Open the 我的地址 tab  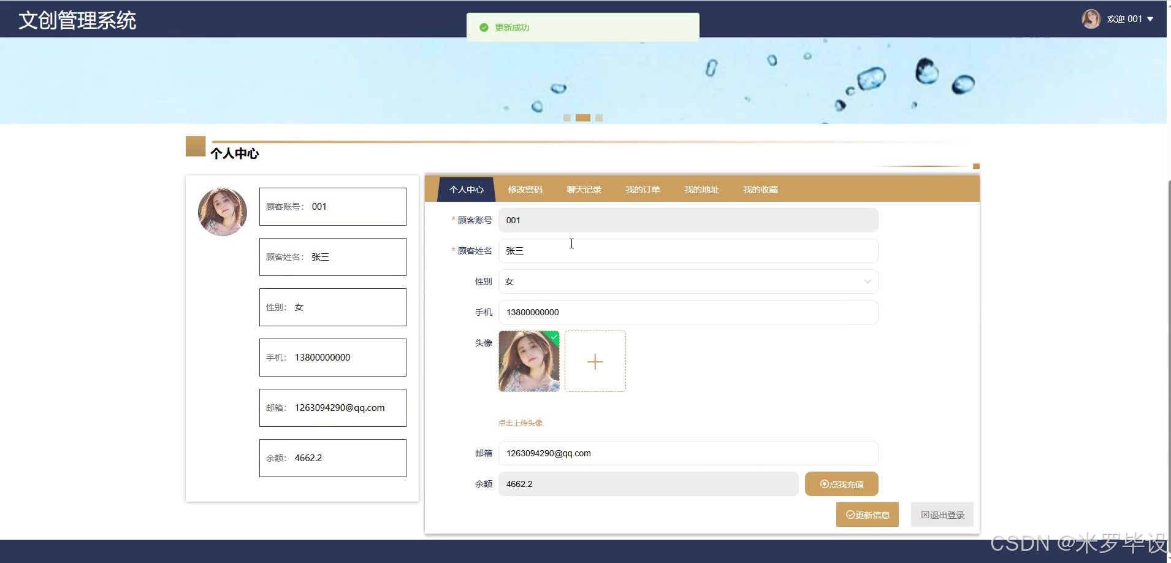[x=701, y=190]
